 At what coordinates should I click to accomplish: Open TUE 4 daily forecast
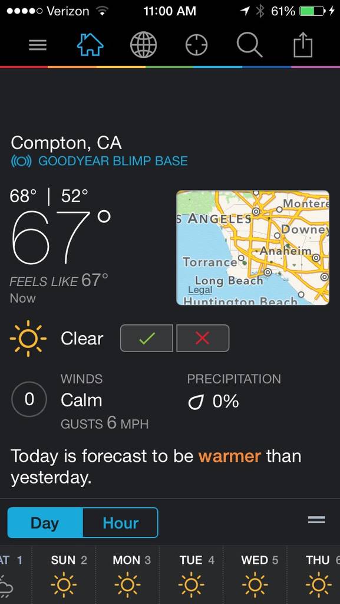pyautogui.click(x=191, y=575)
